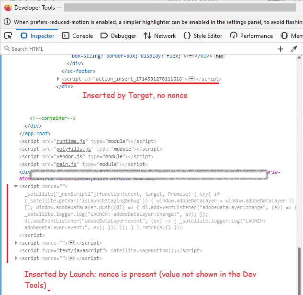The width and height of the screenshot is (303, 295).
Task: Select the eyedropper color picker tool
Action: [294, 49]
